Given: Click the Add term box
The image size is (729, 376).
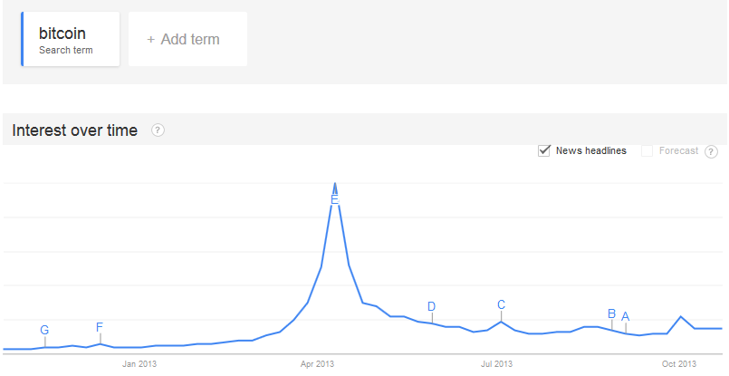Looking at the screenshot, I should pos(187,39).
